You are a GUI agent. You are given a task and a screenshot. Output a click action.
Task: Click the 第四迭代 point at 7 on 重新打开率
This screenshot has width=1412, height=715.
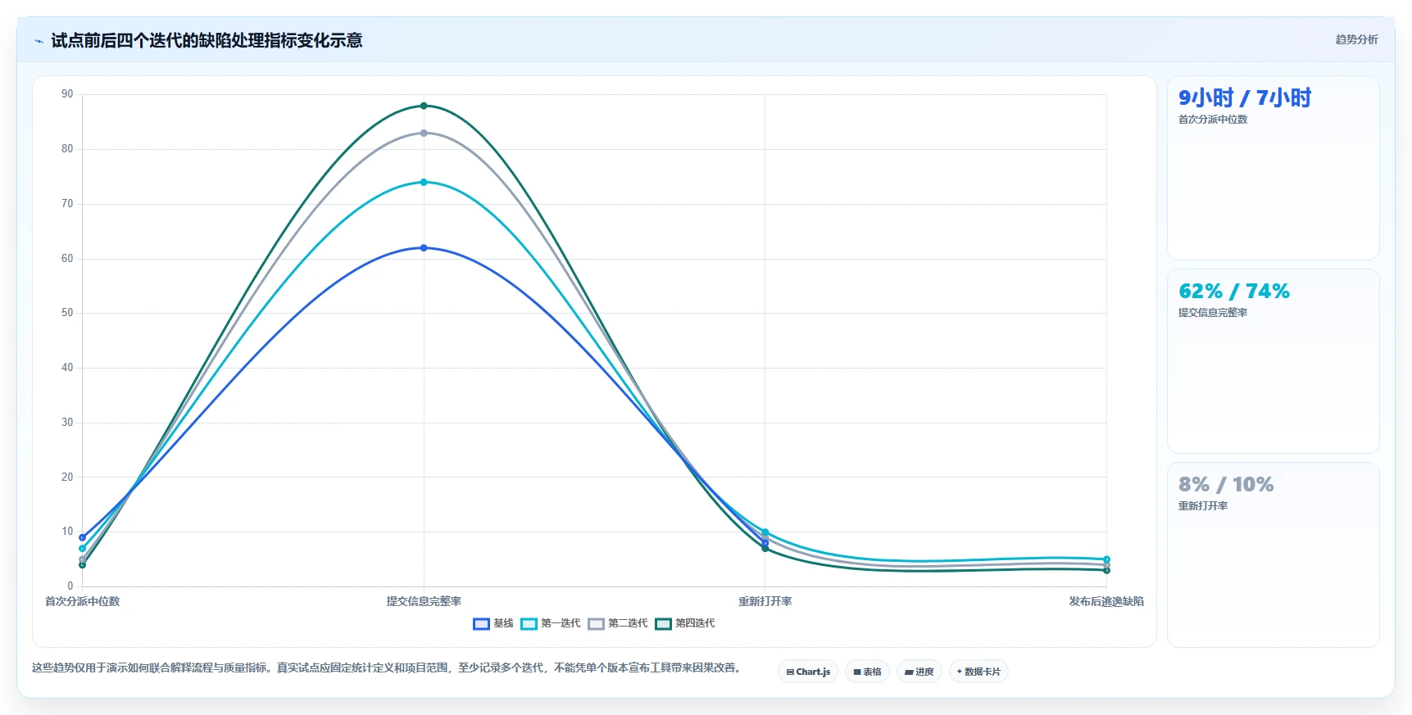pyautogui.click(x=765, y=549)
